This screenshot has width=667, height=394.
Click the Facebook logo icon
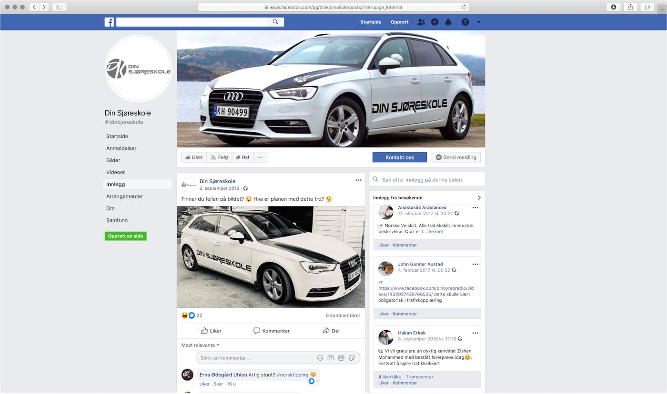[x=109, y=22]
